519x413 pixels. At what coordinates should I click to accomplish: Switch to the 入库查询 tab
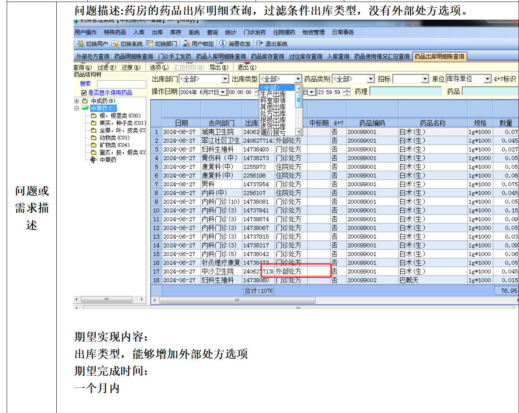point(338,57)
